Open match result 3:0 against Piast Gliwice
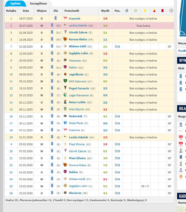The width and height of the screenshot is (186, 212). pos(105,158)
